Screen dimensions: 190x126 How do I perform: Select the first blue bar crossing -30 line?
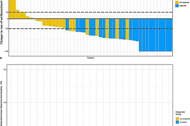click(x=67, y=25)
